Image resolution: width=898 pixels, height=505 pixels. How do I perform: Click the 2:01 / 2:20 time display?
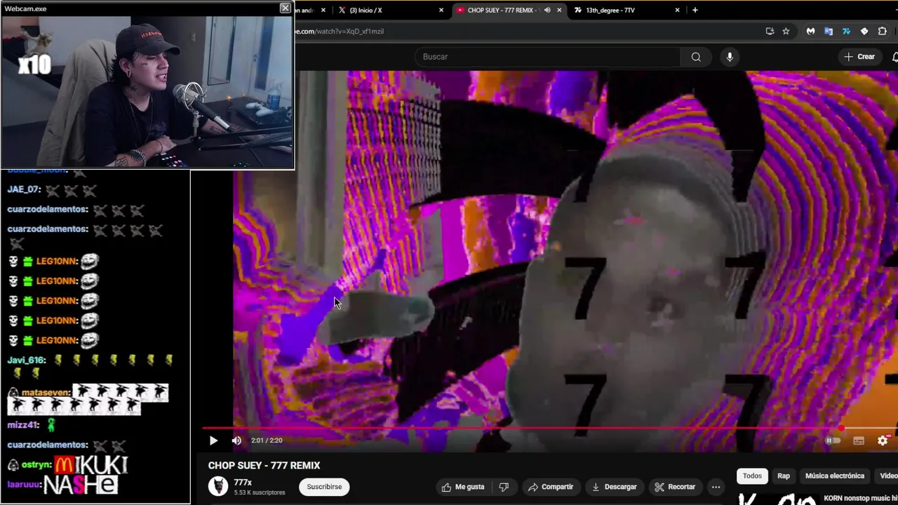pyautogui.click(x=267, y=440)
